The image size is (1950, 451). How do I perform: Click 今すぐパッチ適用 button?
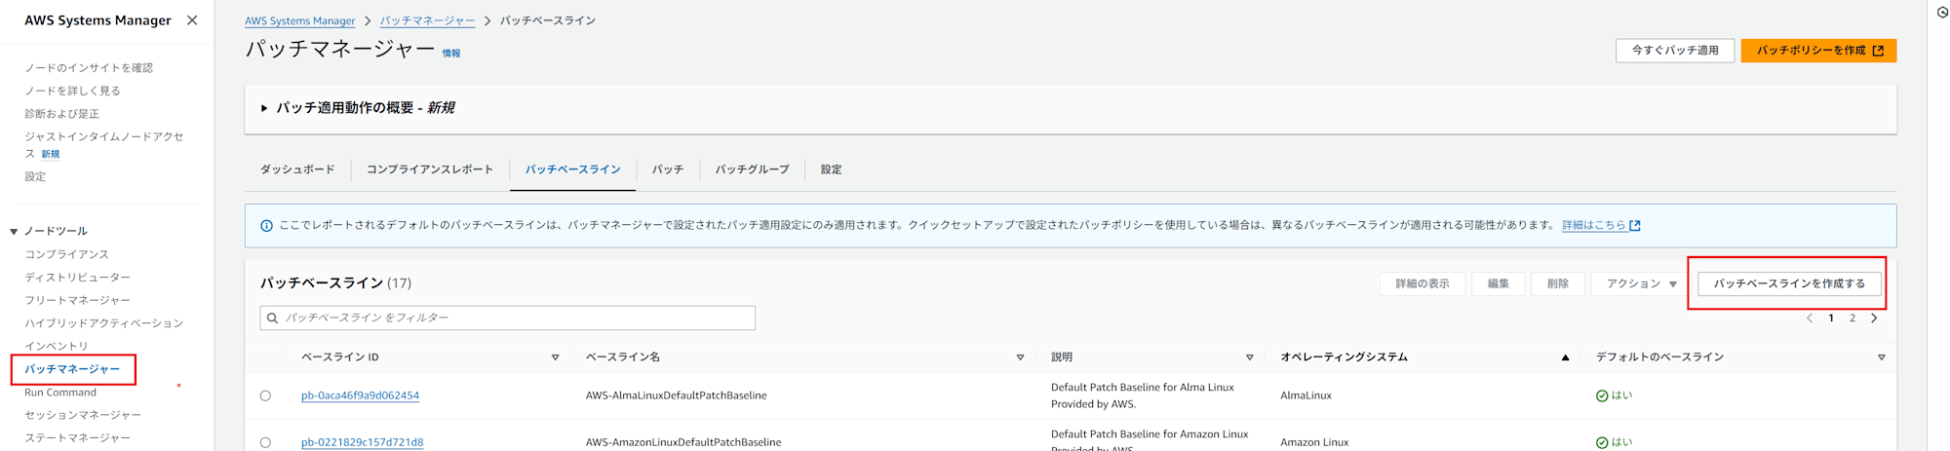tap(1674, 51)
